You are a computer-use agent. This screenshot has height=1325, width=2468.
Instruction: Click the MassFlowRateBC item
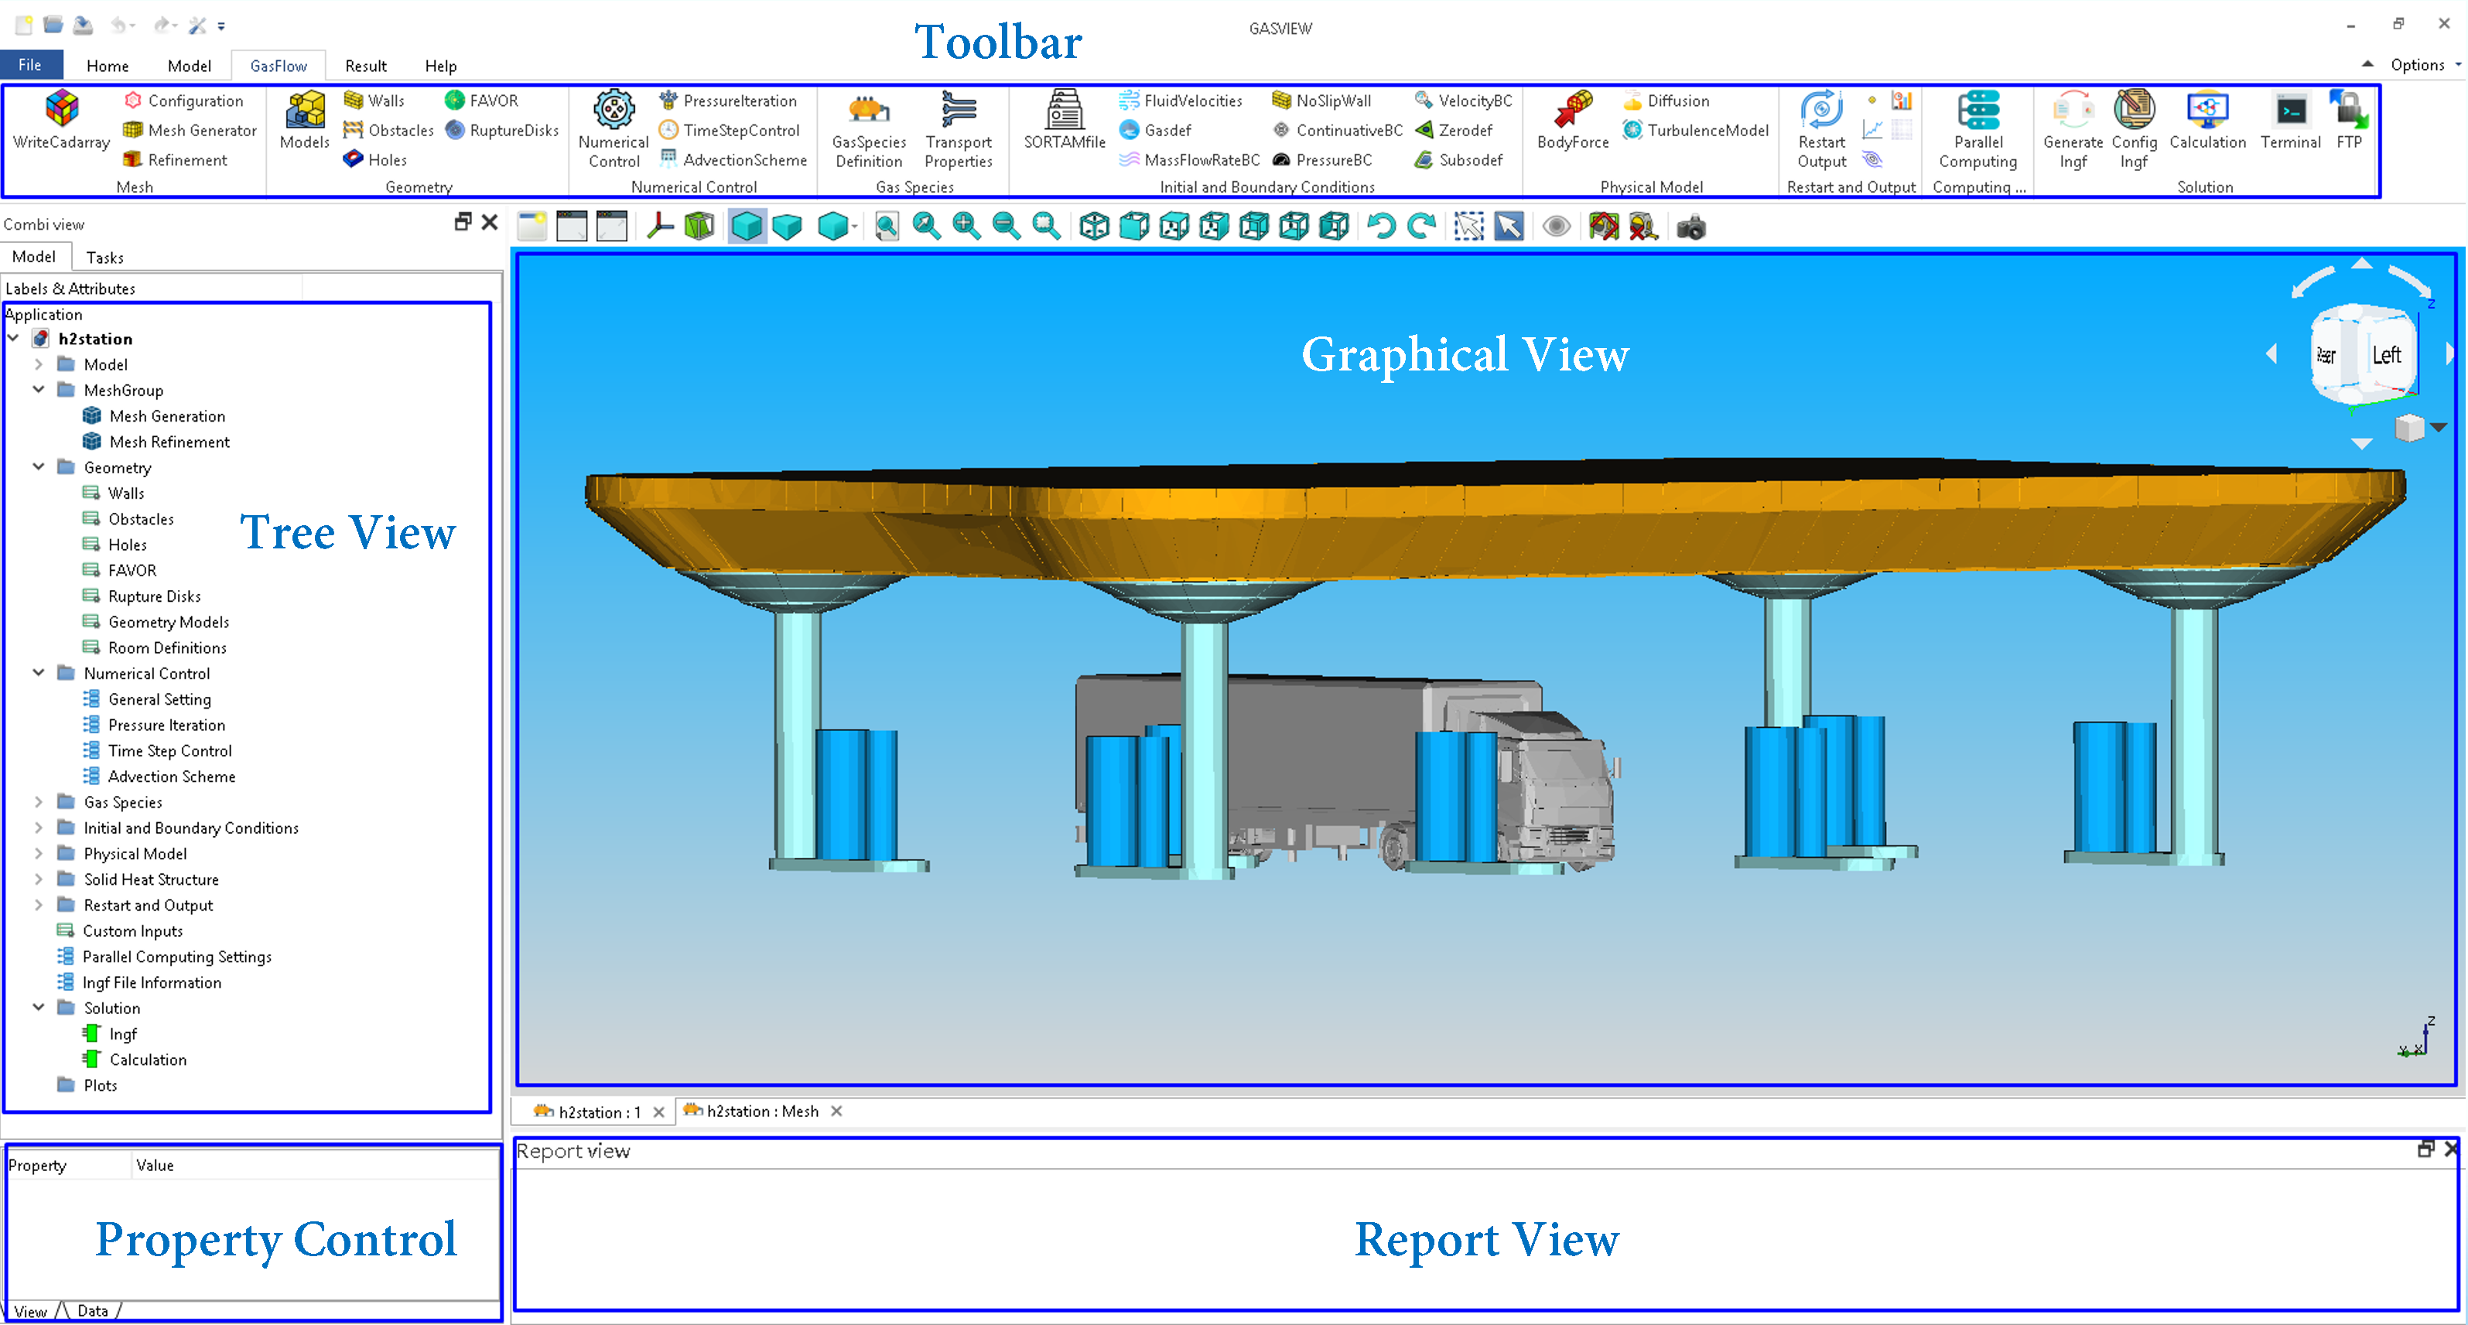[x=1189, y=160]
